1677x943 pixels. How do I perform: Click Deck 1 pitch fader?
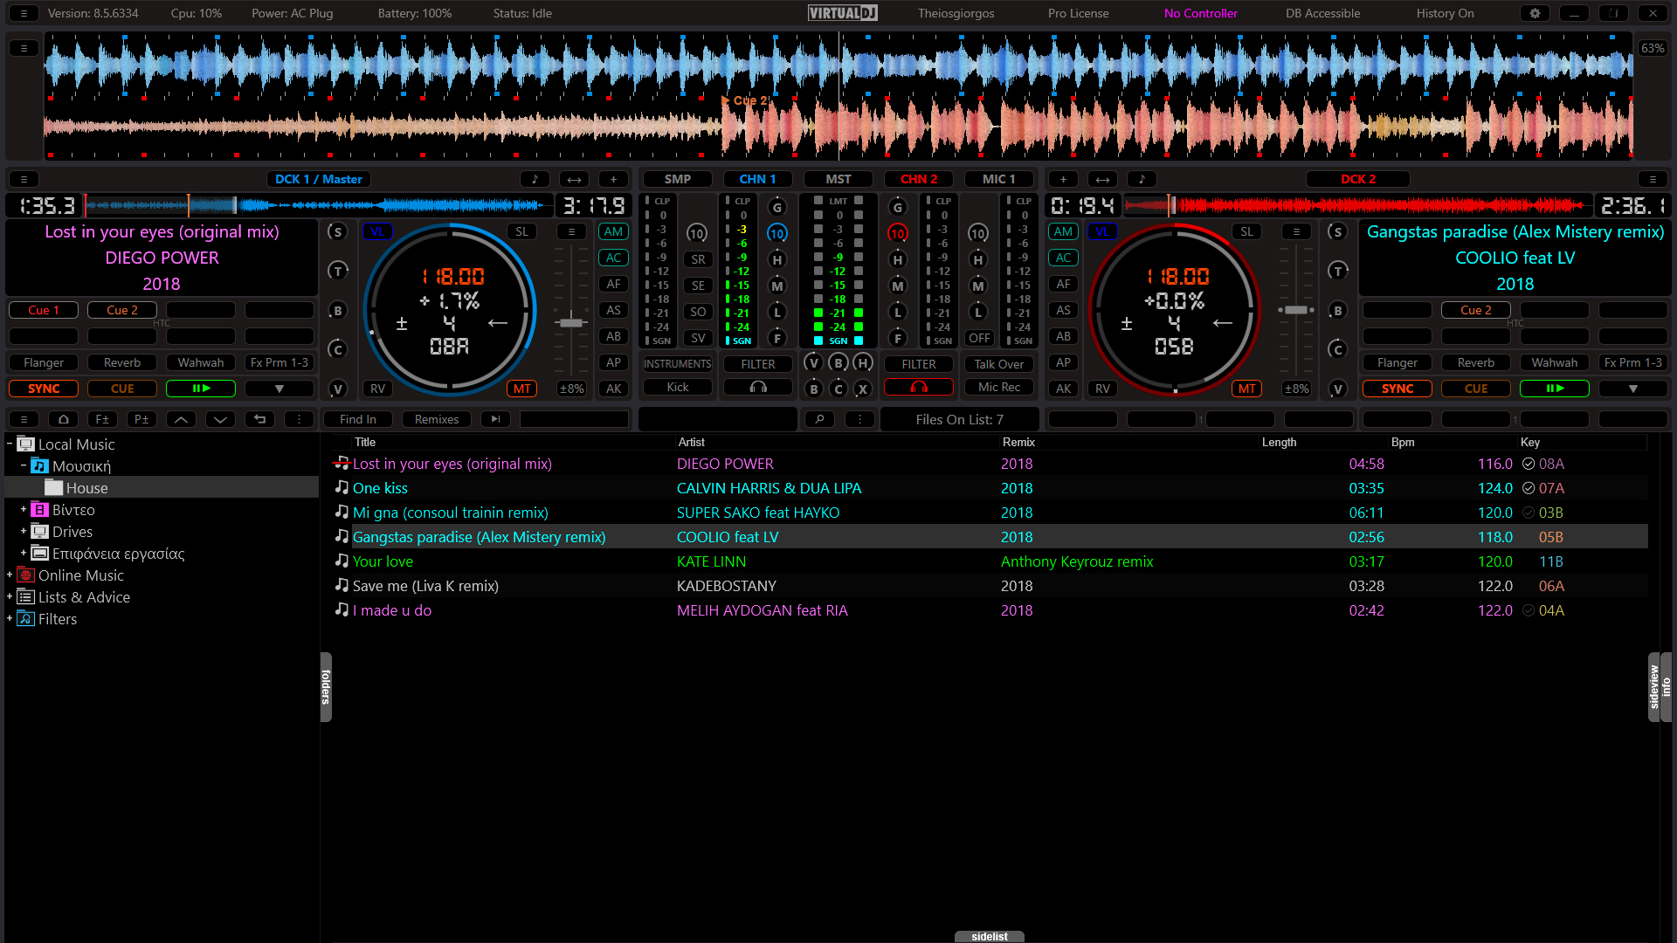571,322
